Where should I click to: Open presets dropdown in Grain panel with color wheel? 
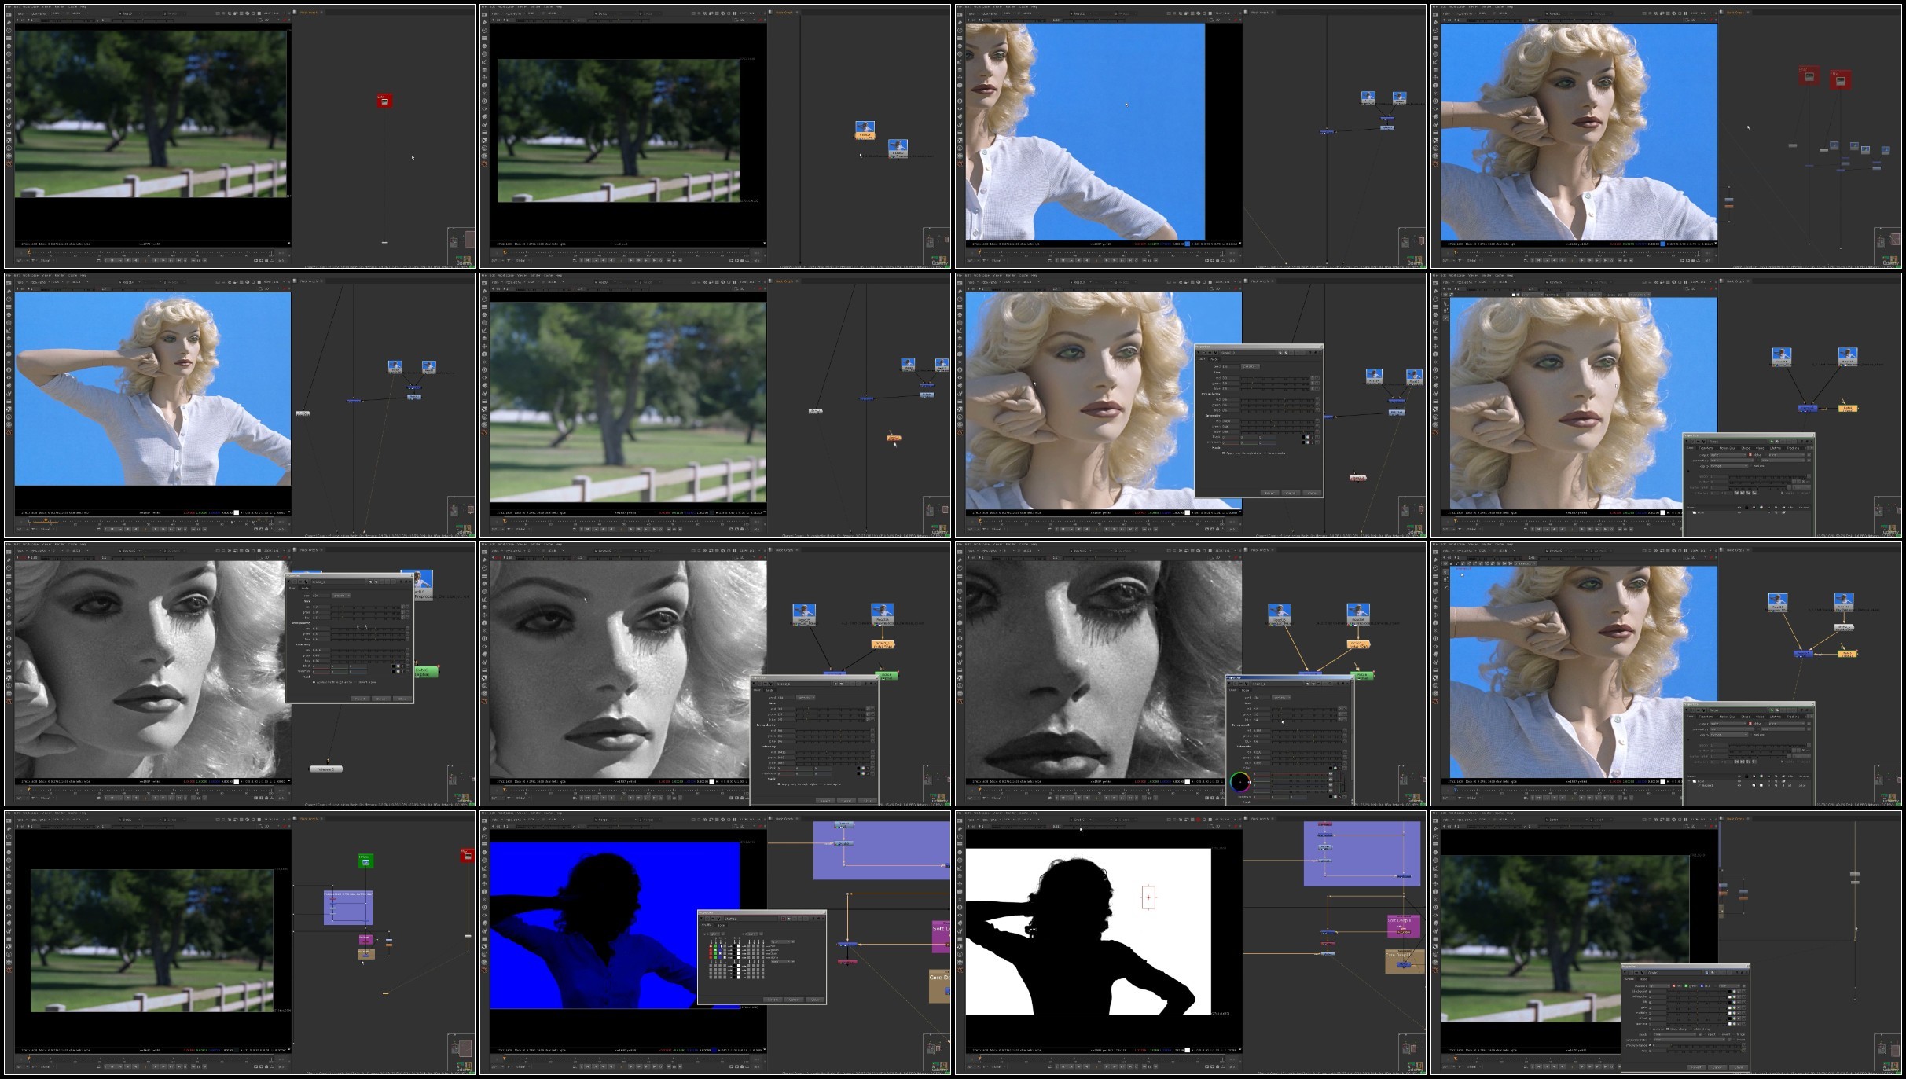pyautogui.click(x=1281, y=698)
